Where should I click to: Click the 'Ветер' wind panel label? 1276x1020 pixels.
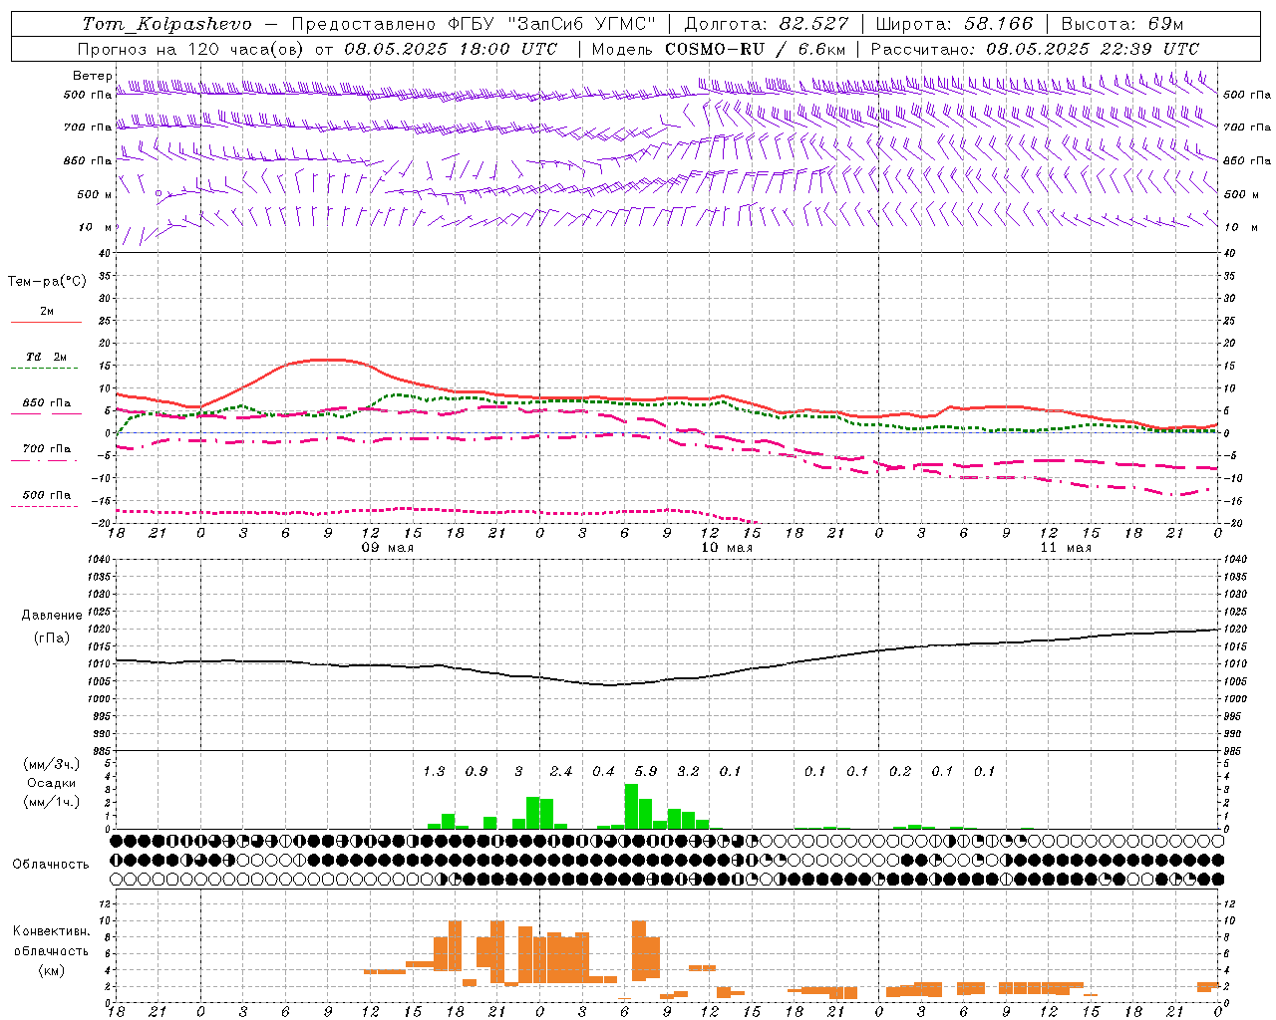click(x=93, y=76)
